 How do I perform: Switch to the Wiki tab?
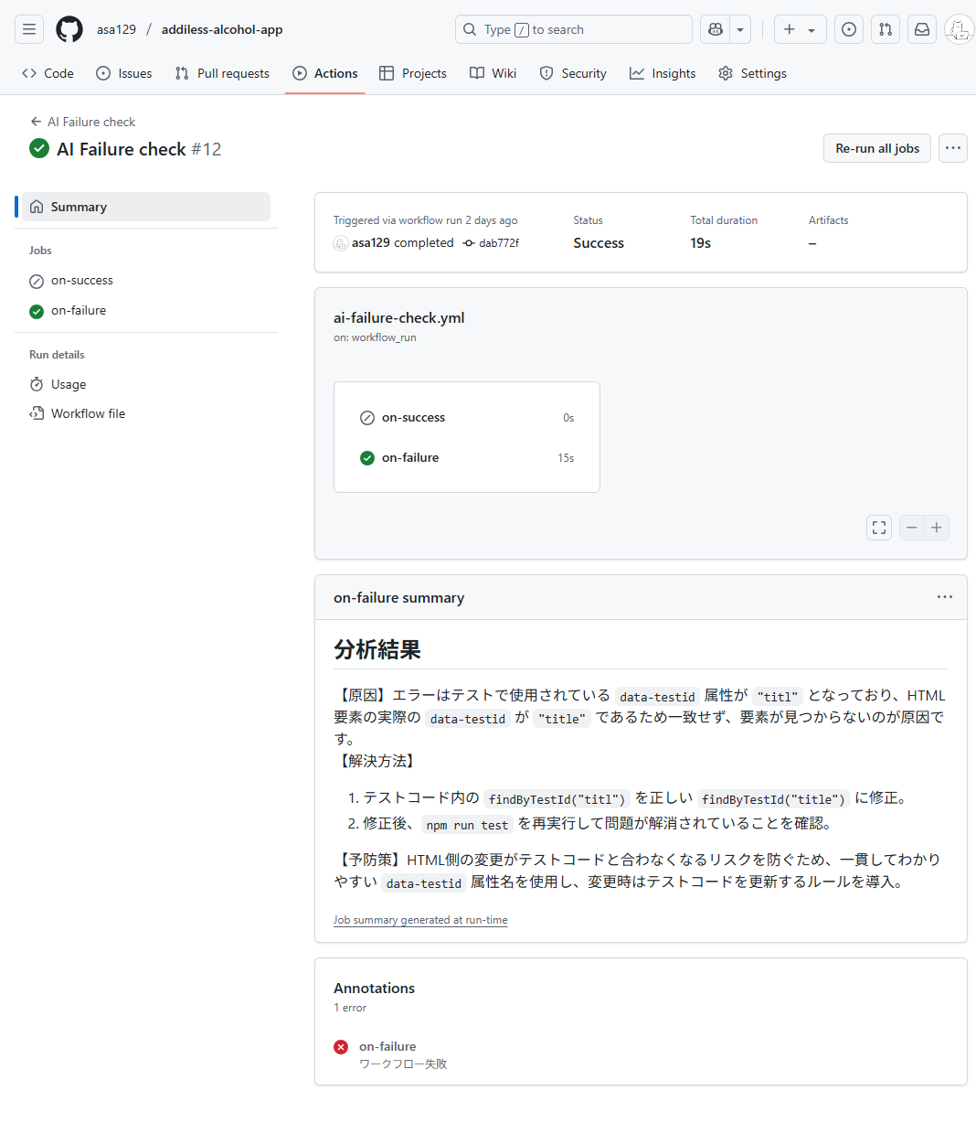click(493, 73)
